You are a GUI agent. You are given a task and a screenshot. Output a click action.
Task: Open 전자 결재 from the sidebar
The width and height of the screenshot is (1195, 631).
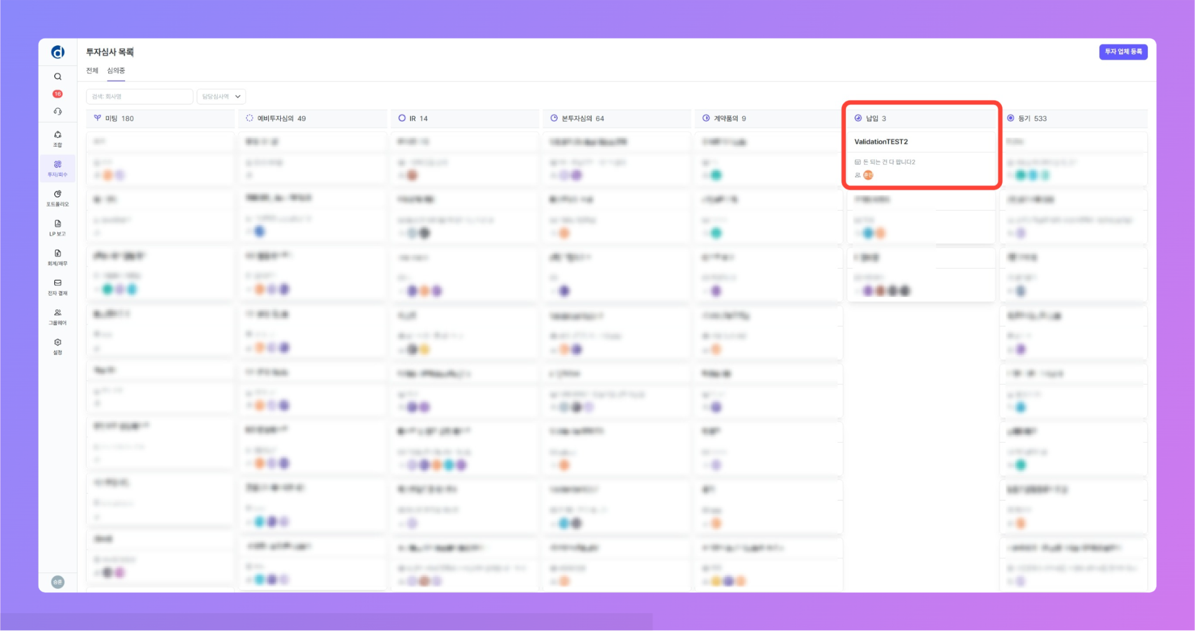[57, 287]
